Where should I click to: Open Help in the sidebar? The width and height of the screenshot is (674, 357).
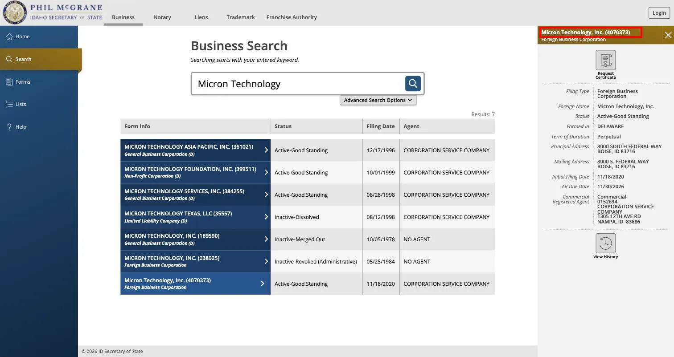pyautogui.click(x=21, y=127)
